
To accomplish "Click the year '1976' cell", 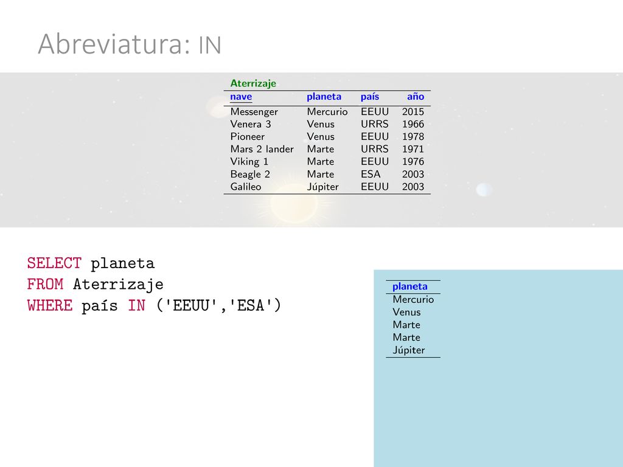I will (x=413, y=162).
